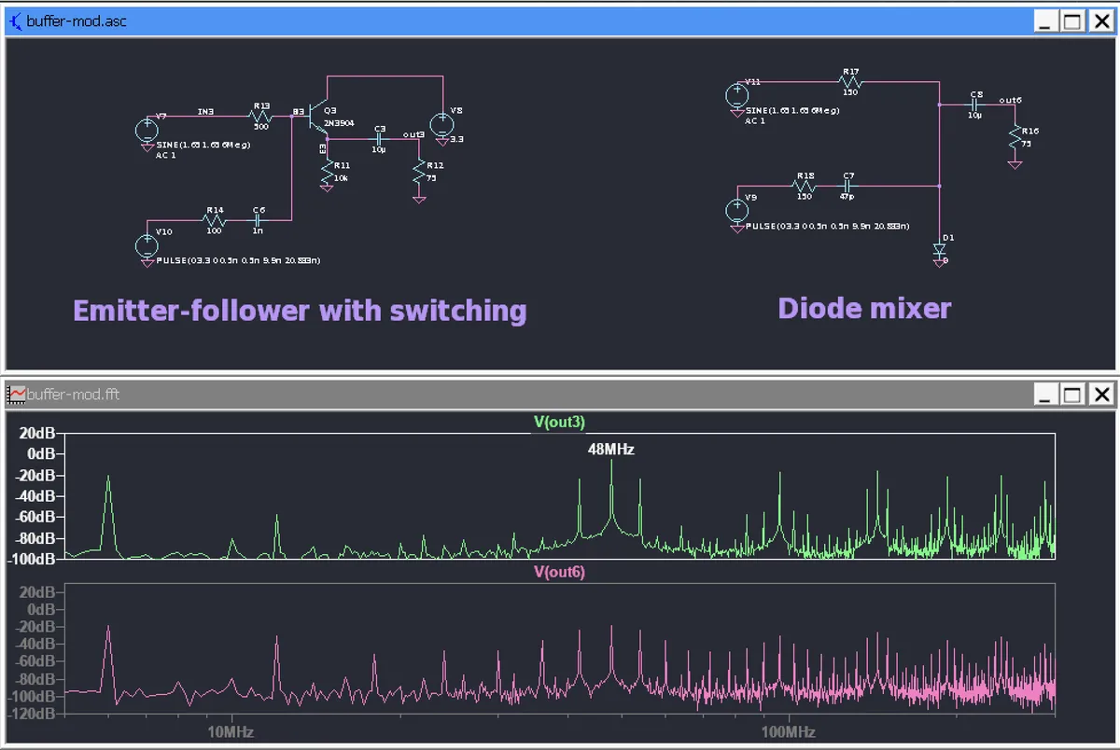The width and height of the screenshot is (1120, 750).
Task: Select coupling capacitor C3 symbol
Action: [x=379, y=139]
